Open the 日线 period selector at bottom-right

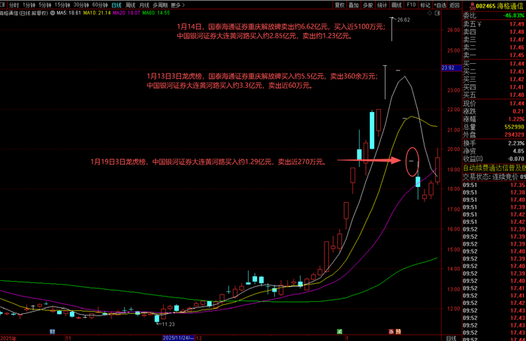tap(452, 338)
